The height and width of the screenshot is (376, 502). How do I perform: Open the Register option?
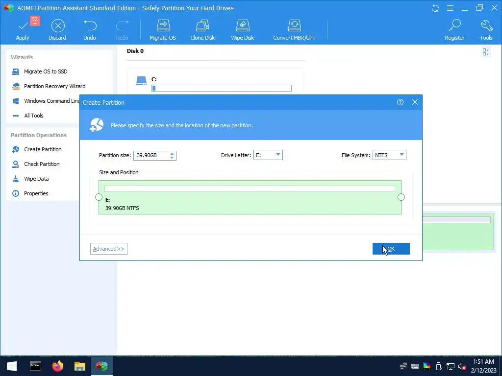coord(454,30)
